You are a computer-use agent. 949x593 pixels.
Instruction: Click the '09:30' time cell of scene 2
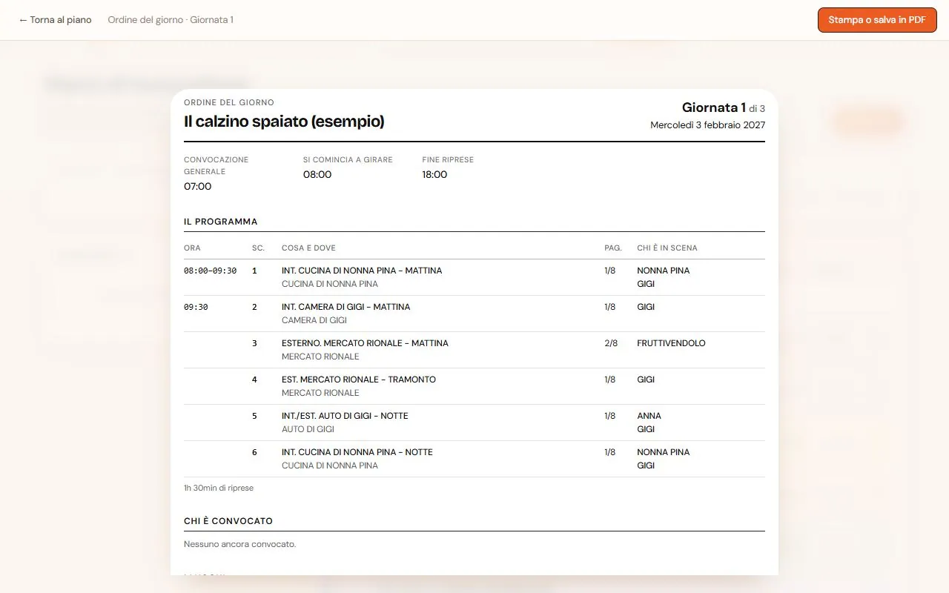click(x=196, y=307)
